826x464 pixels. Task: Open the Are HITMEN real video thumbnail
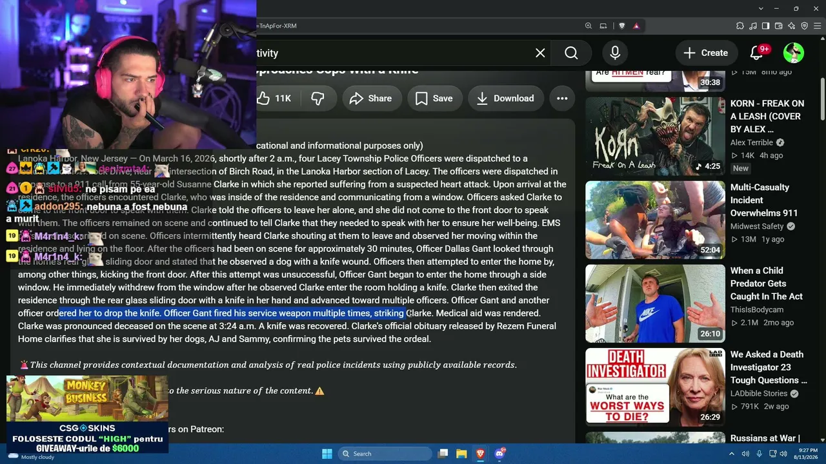(x=655, y=79)
